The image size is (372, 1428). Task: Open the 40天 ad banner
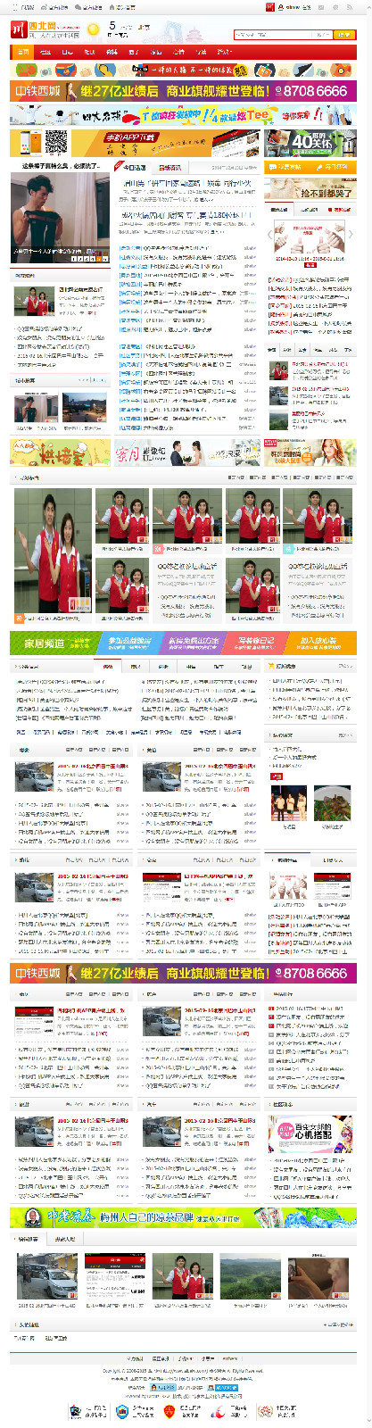[x=310, y=143]
